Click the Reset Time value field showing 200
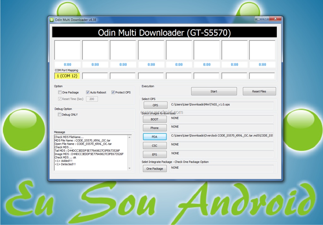323x225 pixels. pos(92,99)
